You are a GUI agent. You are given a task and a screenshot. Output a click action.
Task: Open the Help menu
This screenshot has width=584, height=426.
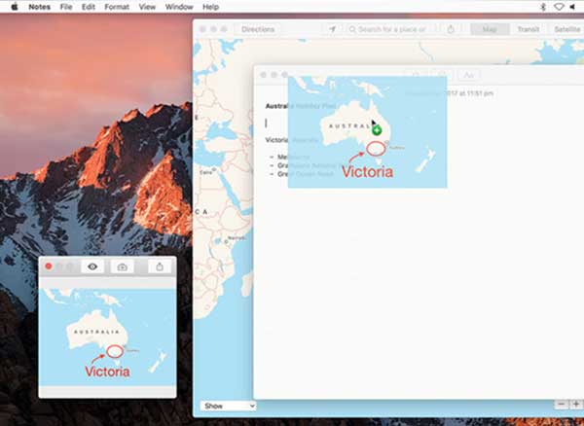(x=210, y=7)
